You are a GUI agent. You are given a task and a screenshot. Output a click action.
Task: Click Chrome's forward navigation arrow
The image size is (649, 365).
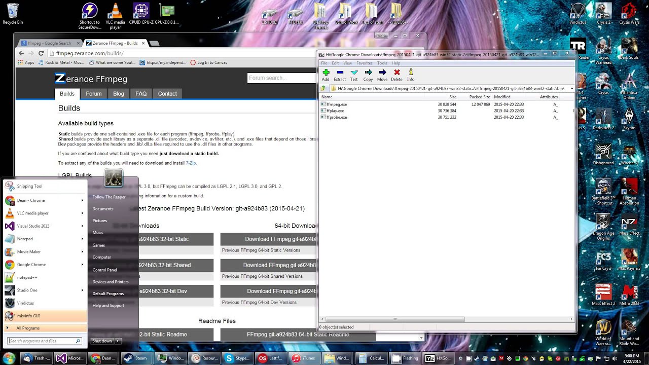point(31,53)
